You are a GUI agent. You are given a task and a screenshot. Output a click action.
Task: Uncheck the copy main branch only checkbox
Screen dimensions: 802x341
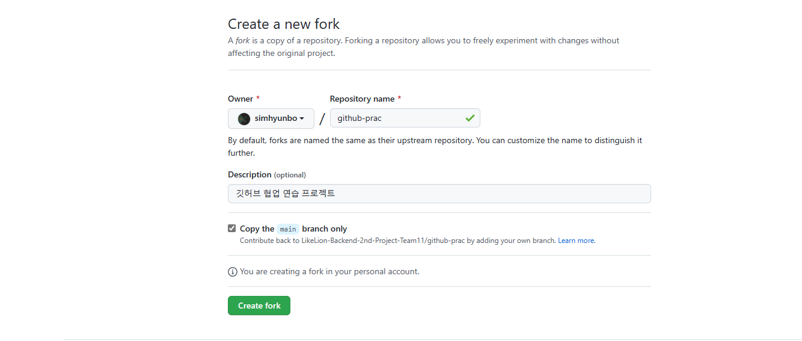click(232, 229)
